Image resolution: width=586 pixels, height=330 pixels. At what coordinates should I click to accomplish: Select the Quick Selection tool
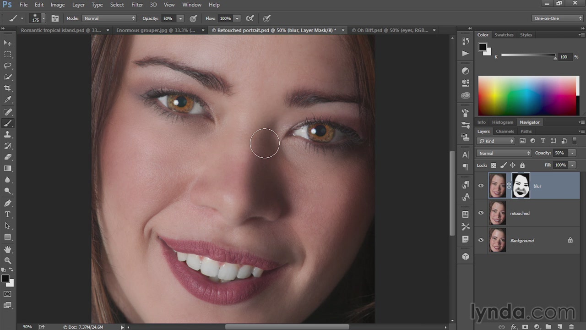click(8, 77)
